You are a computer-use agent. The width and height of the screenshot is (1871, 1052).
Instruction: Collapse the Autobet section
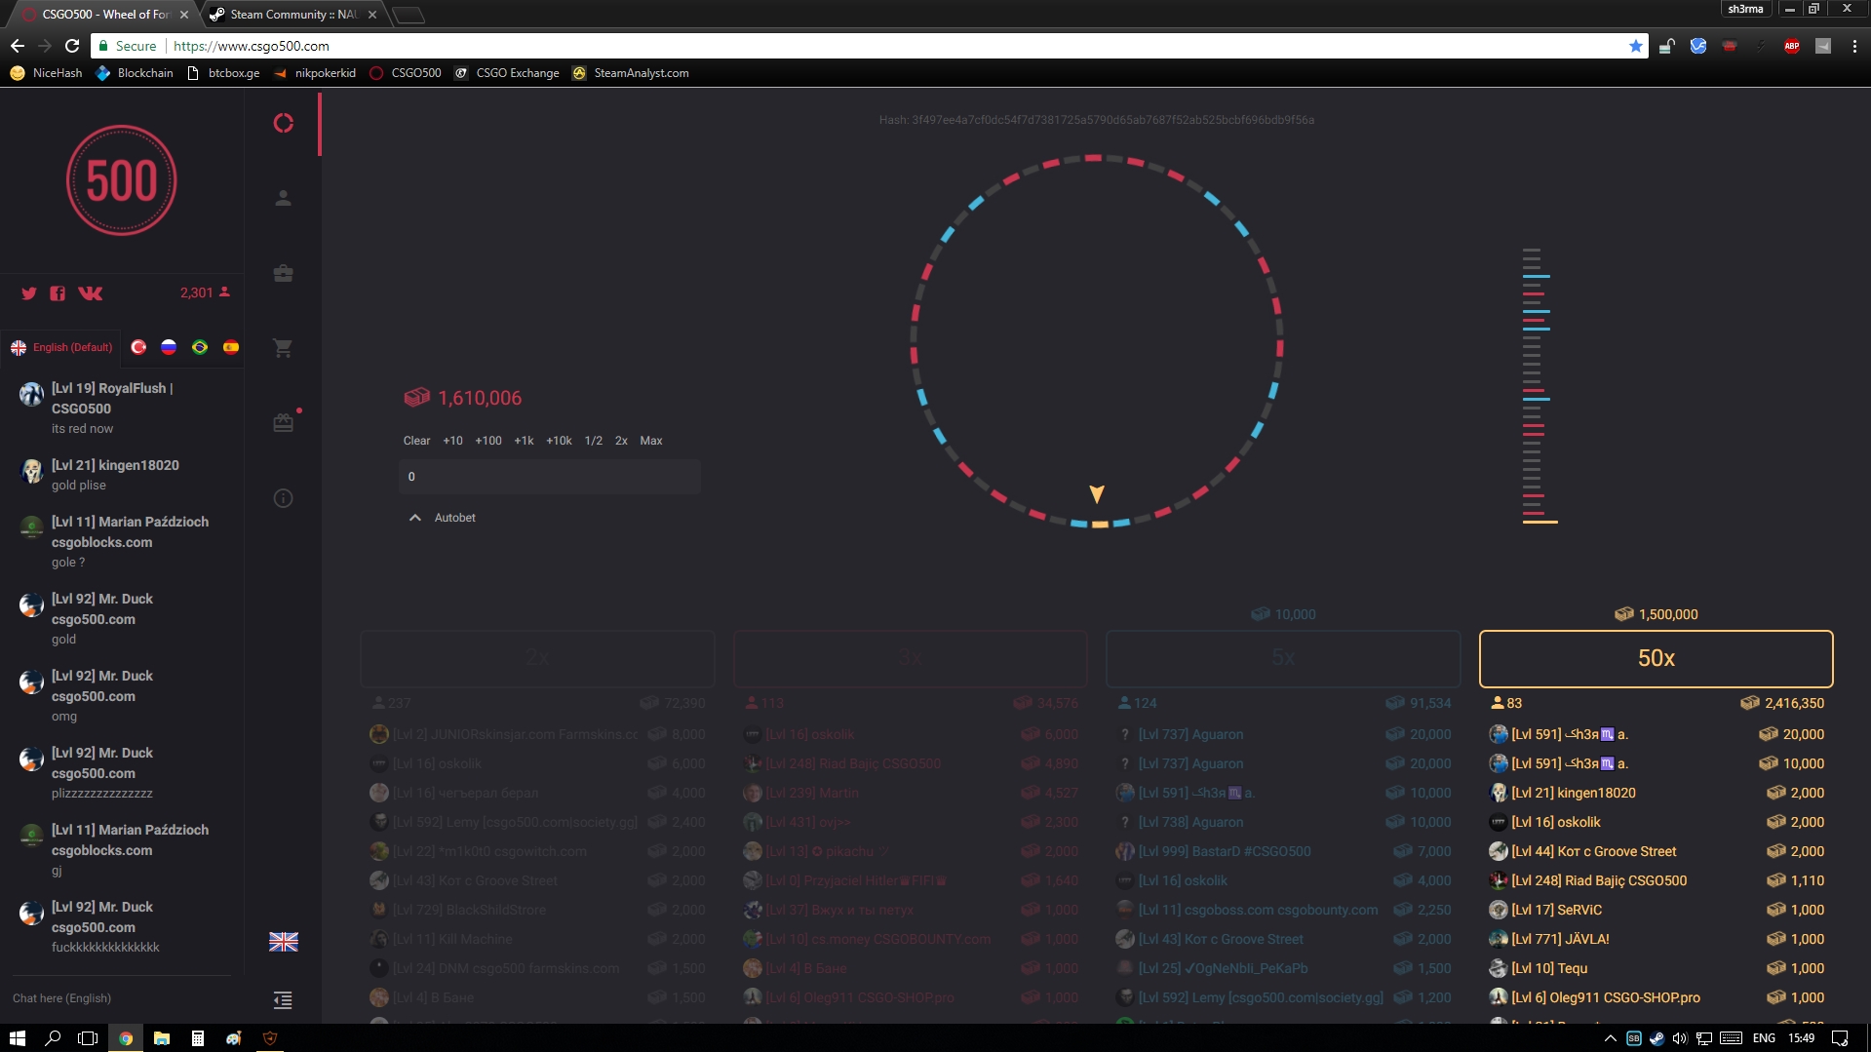[x=414, y=518]
